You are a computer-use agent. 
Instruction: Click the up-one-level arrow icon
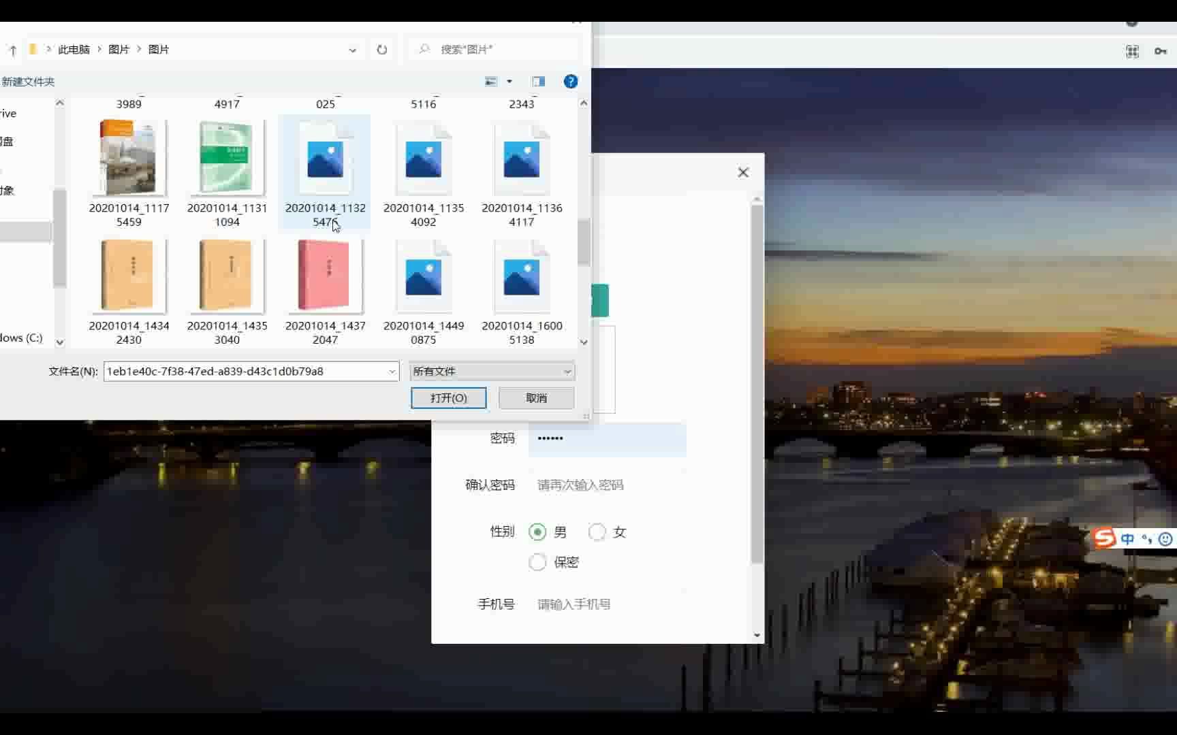click(12, 49)
